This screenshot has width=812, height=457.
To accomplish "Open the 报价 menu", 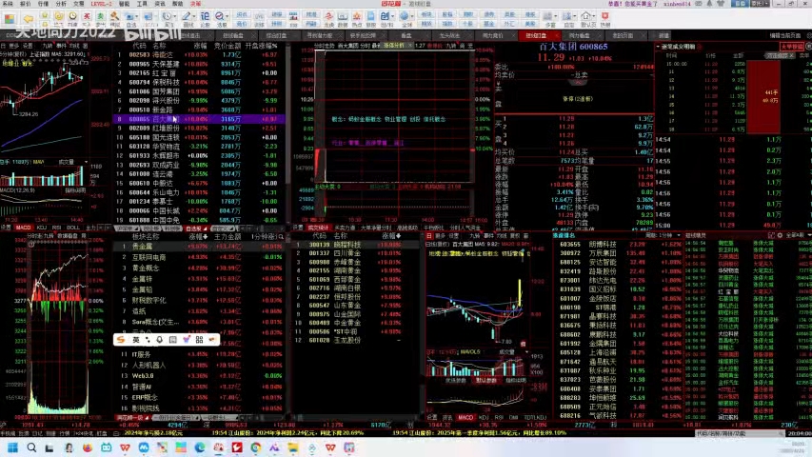I will point(25,4).
